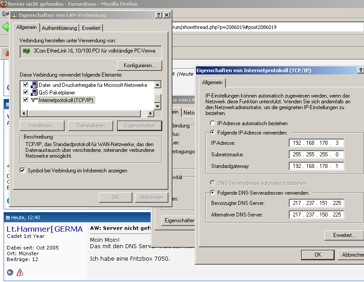364x282 pixels.
Task: Toggle the Internetprotokoll (TCP/IP) checkbox
Action: click(x=25, y=100)
